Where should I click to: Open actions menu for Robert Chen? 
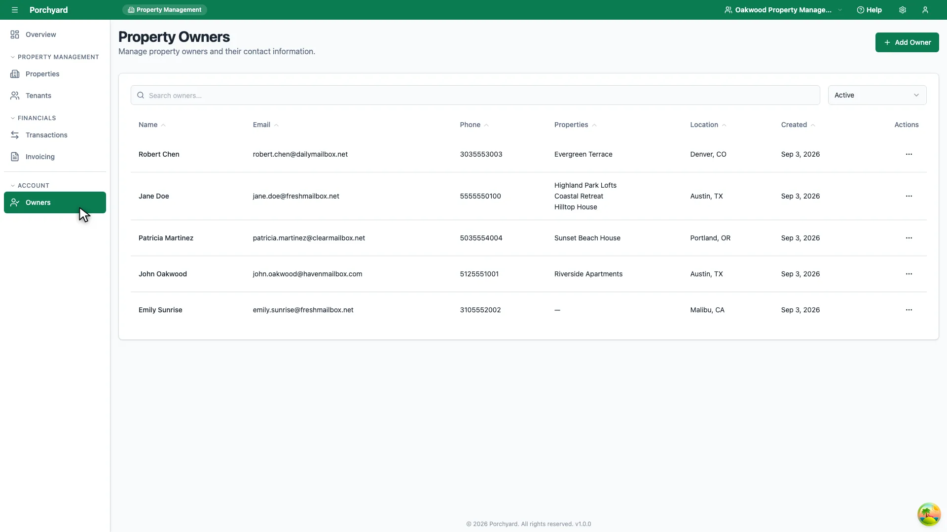[x=909, y=154]
